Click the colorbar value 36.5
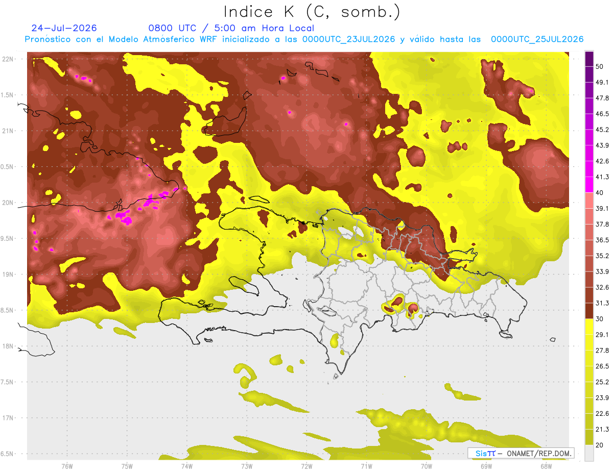The image size is (613, 473). pos(602,240)
